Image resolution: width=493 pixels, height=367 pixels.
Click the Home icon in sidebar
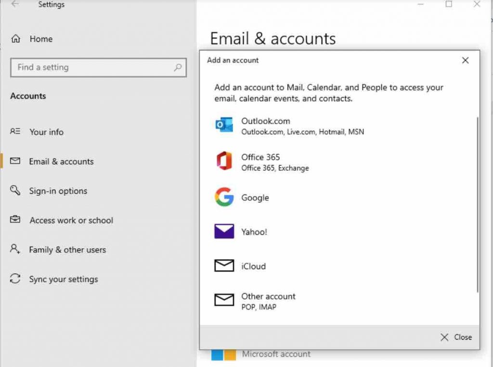click(x=16, y=39)
